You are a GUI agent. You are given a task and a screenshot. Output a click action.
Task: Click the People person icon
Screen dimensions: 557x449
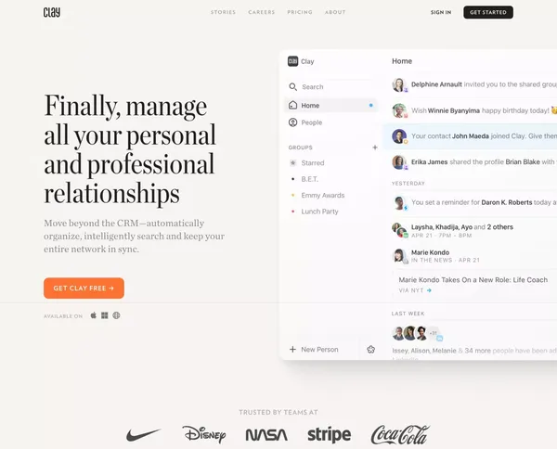(x=292, y=122)
